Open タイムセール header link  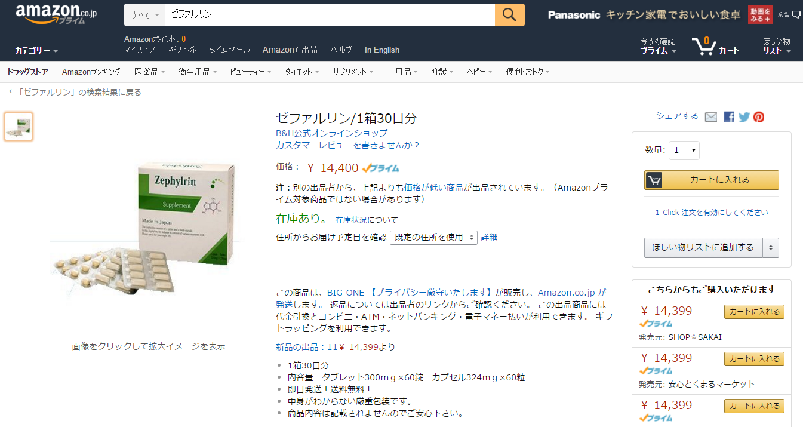click(229, 50)
